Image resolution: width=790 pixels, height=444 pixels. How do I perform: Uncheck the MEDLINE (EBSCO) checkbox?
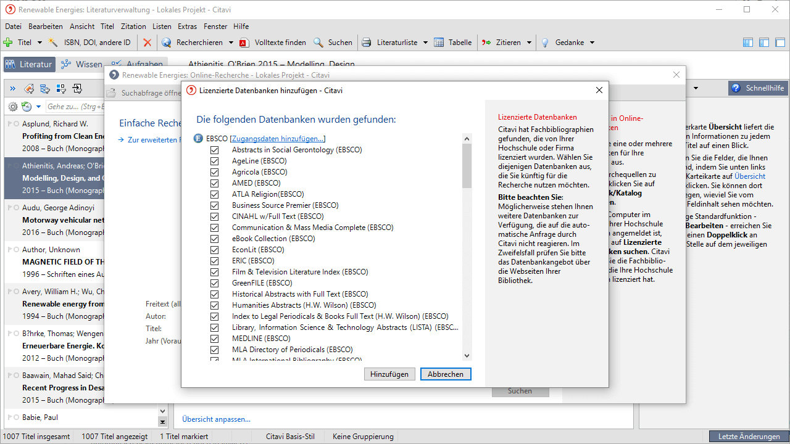(x=214, y=339)
